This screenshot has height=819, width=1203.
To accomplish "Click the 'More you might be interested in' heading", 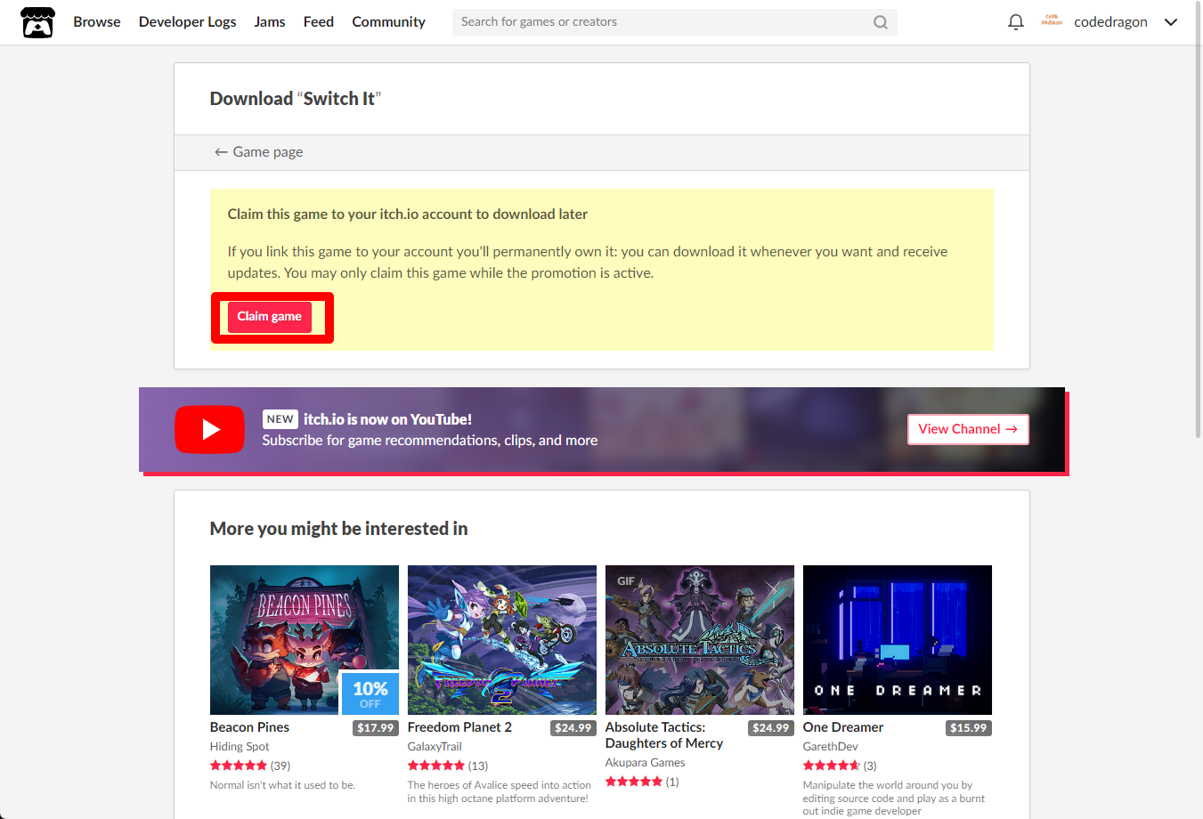I will click(339, 529).
